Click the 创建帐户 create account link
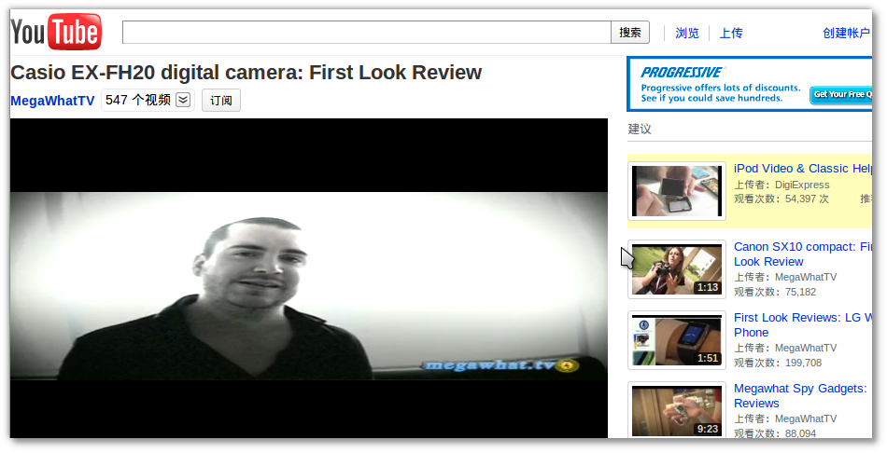Viewport: 887px width, 453px height. (x=846, y=34)
